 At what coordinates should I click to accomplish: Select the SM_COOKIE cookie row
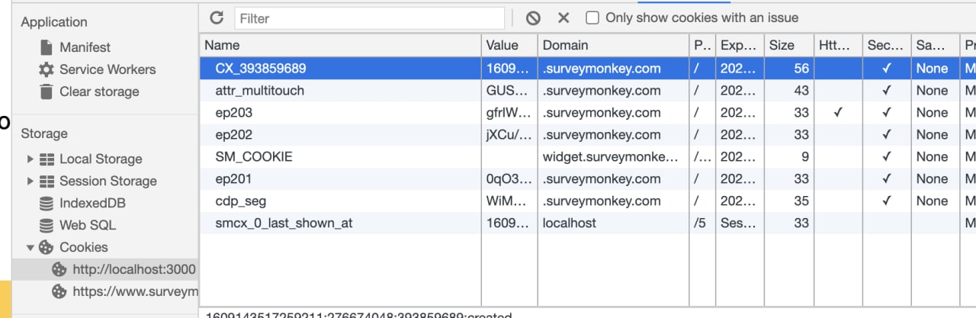pyautogui.click(x=588, y=156)
